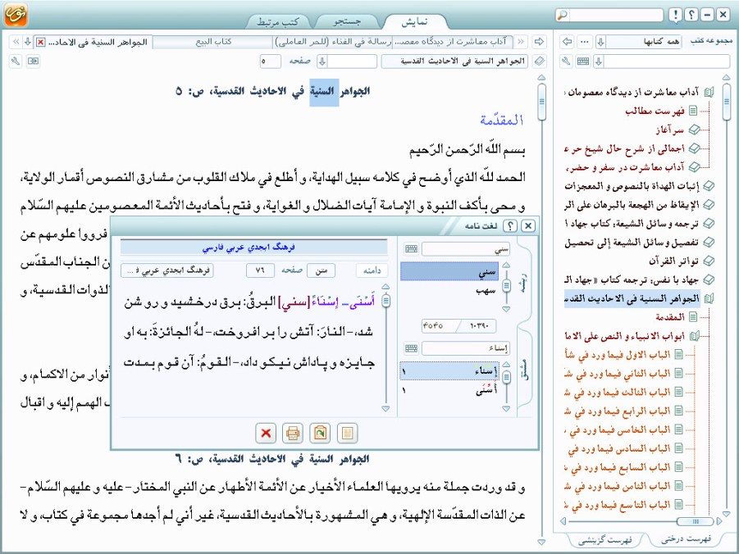Click the main text vertical scrollbar thumb
The width and height of the screenshot is (739, 554).
(542, 102)
